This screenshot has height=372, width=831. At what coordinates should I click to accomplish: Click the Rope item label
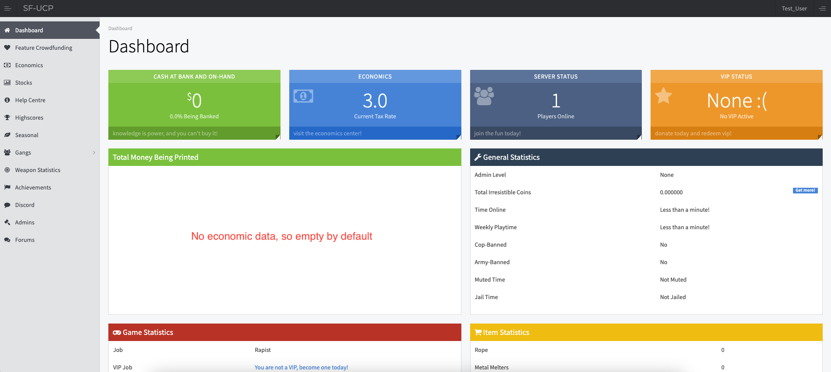coord(481,350)
